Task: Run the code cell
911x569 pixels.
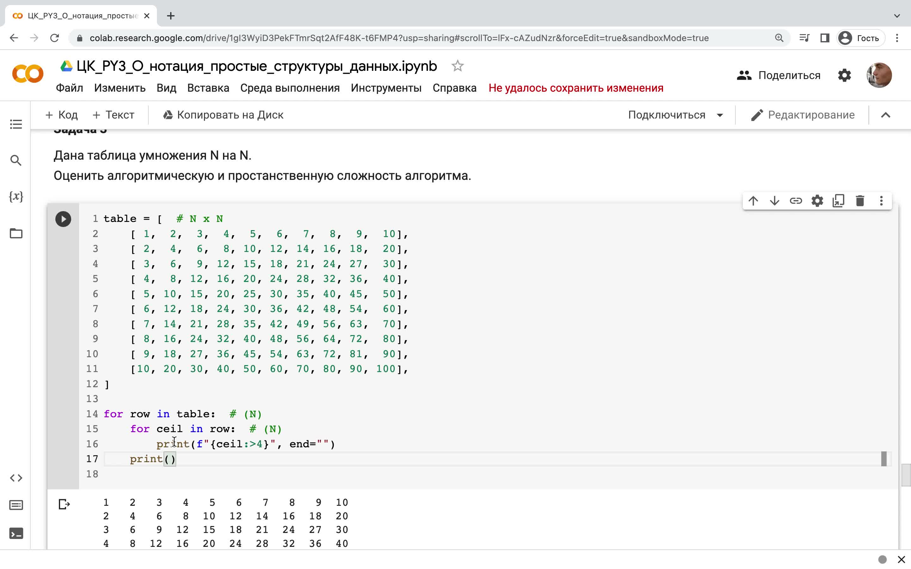Action: (x=63, y=219)
